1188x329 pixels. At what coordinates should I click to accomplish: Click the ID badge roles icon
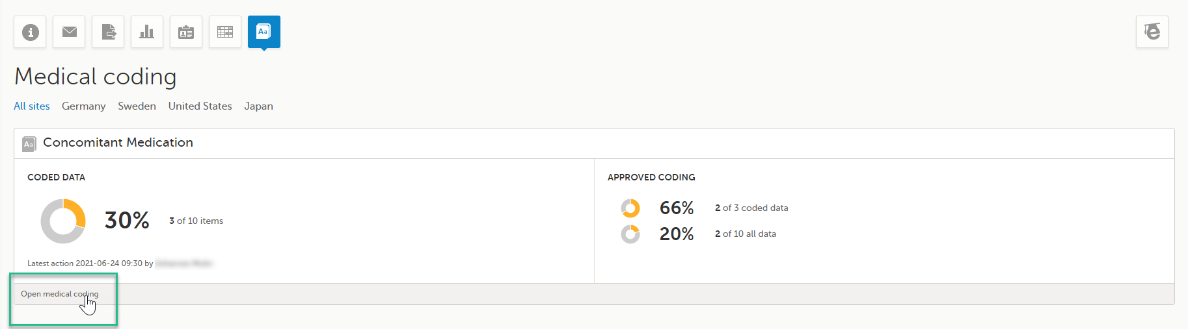186,32
